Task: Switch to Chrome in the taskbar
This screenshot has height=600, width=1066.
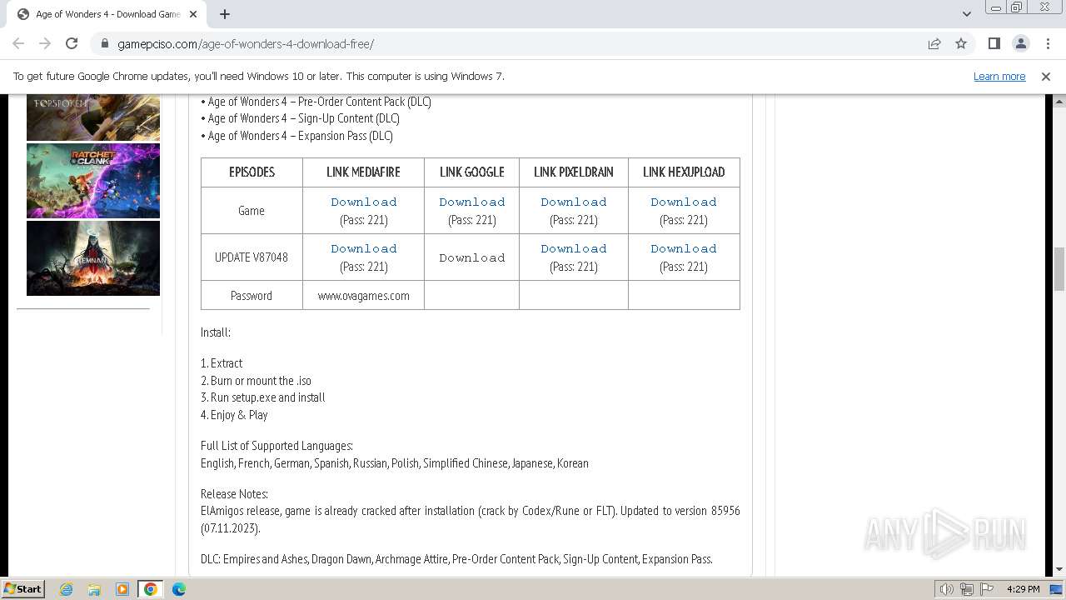Action: click(x=151, y=589)
